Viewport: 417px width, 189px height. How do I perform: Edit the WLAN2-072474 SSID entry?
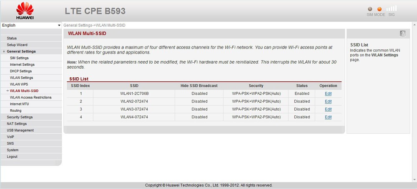328,101
